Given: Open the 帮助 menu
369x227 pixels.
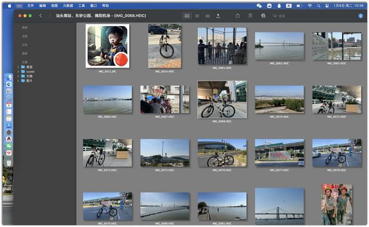Looking at the screenshot, I should tap(106, 6).
